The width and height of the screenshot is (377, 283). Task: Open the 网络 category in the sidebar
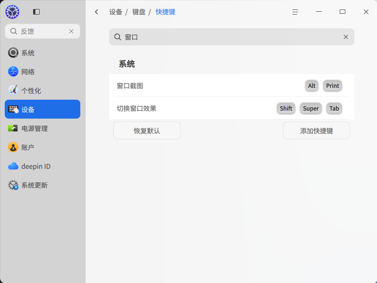(x=43, y=72)
